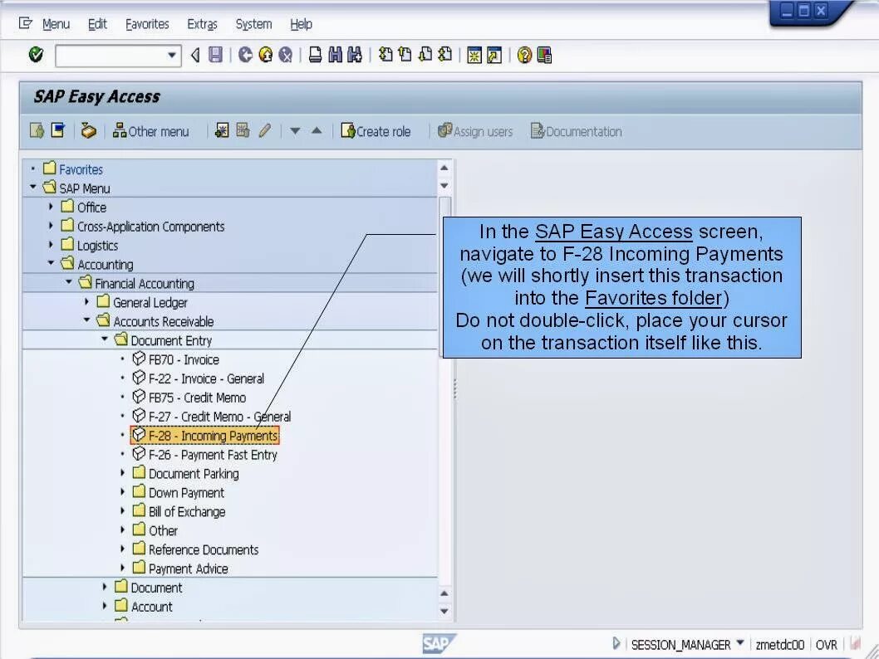Click the Customize Local Layout icon
Screen dimensions: 879x659
pos(544,55)
